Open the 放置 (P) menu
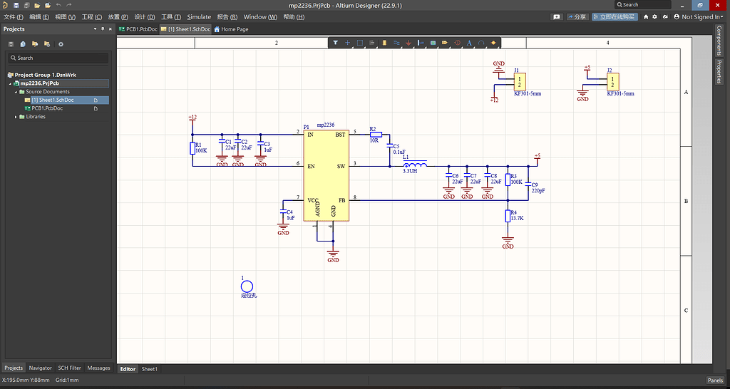 [x=118, y=17]
